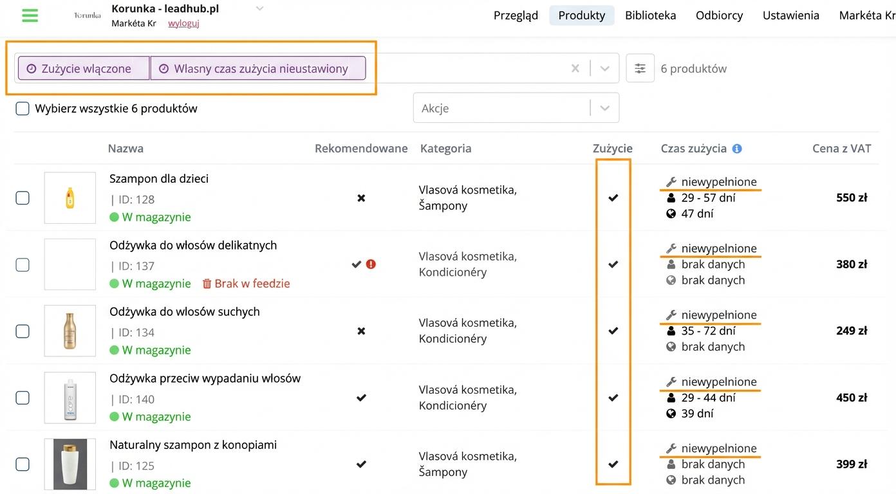Click the Zużycie włączone filter tag
Screen dimensions: 896x494
coord(84,68)
